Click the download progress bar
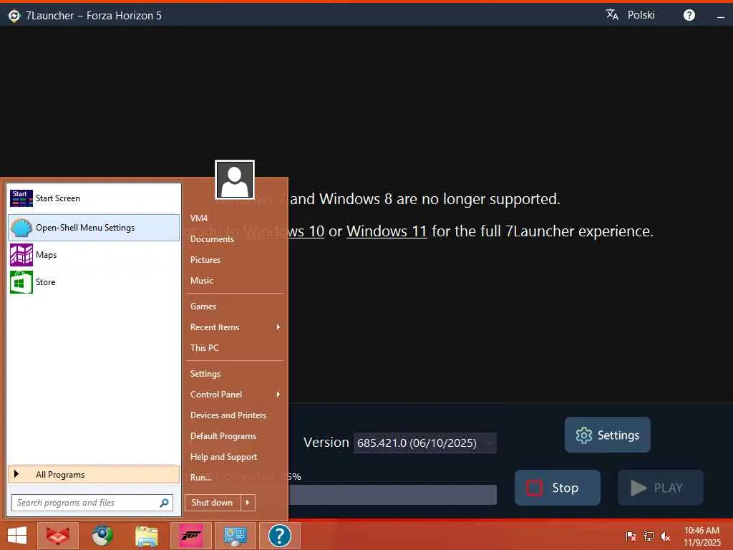The width and height of the screenshot is (733, 550). pyautogui.click(x=393, y=495)
